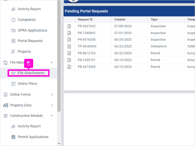The width and height of the screenshot is (195, 146).
Task: Click created date 06/22/2020
Action: 123,53
